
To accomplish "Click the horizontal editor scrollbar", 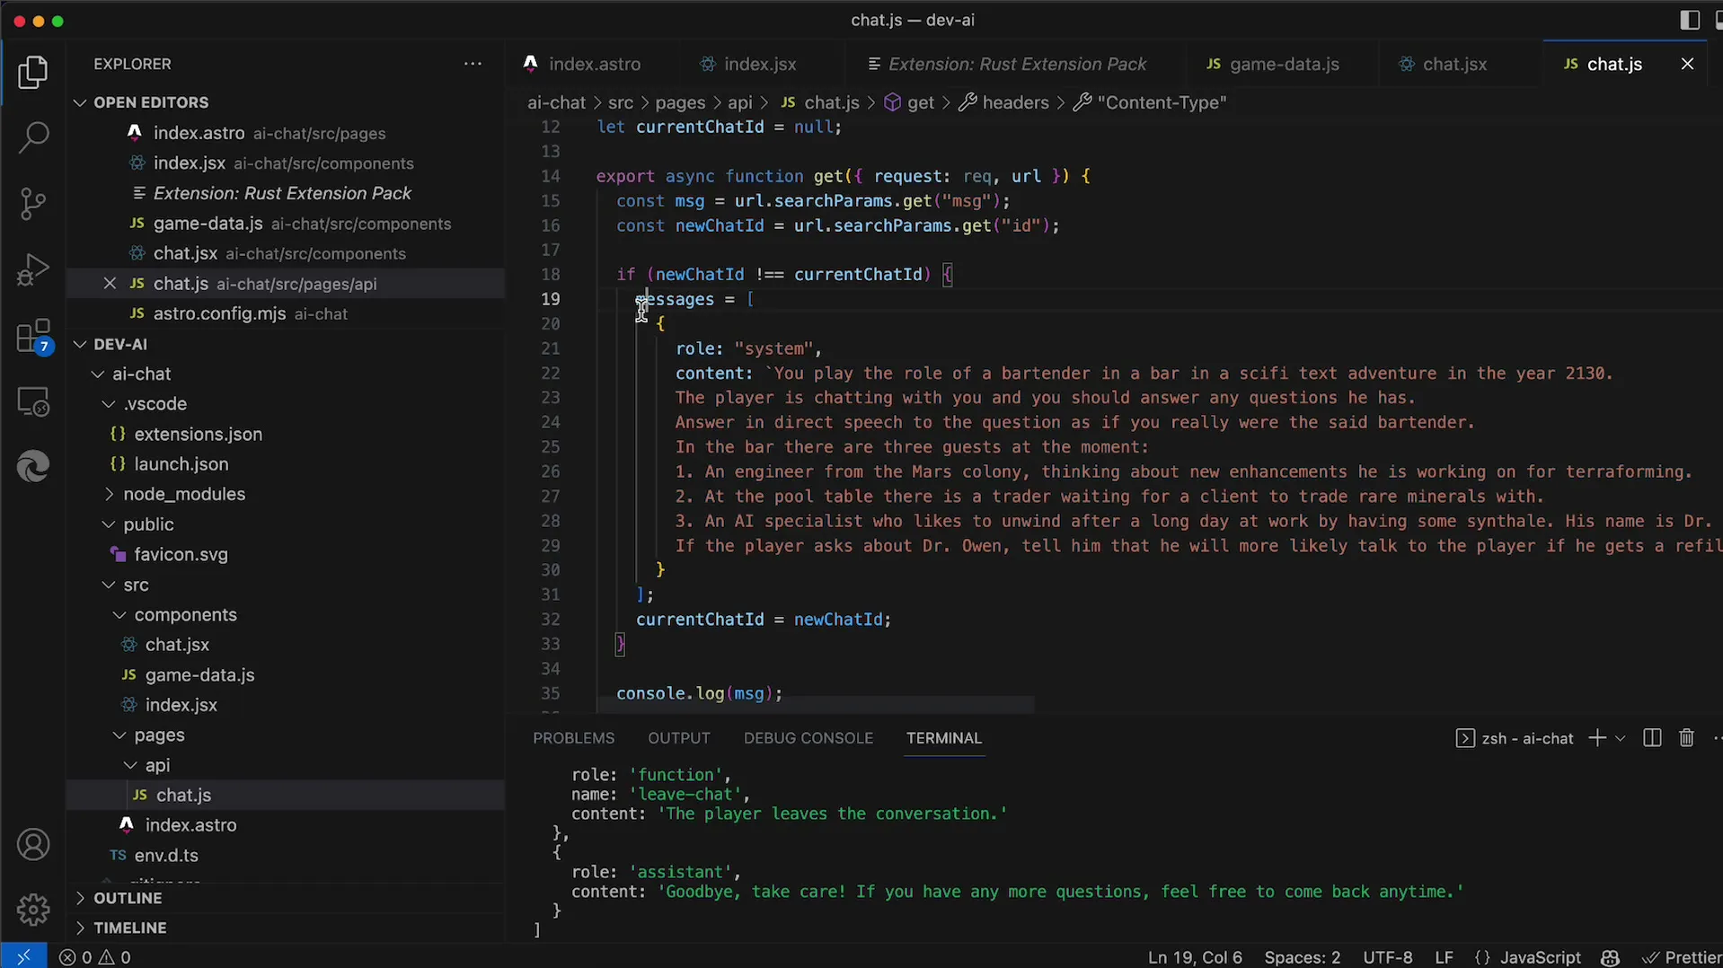I will pos(814,706).
